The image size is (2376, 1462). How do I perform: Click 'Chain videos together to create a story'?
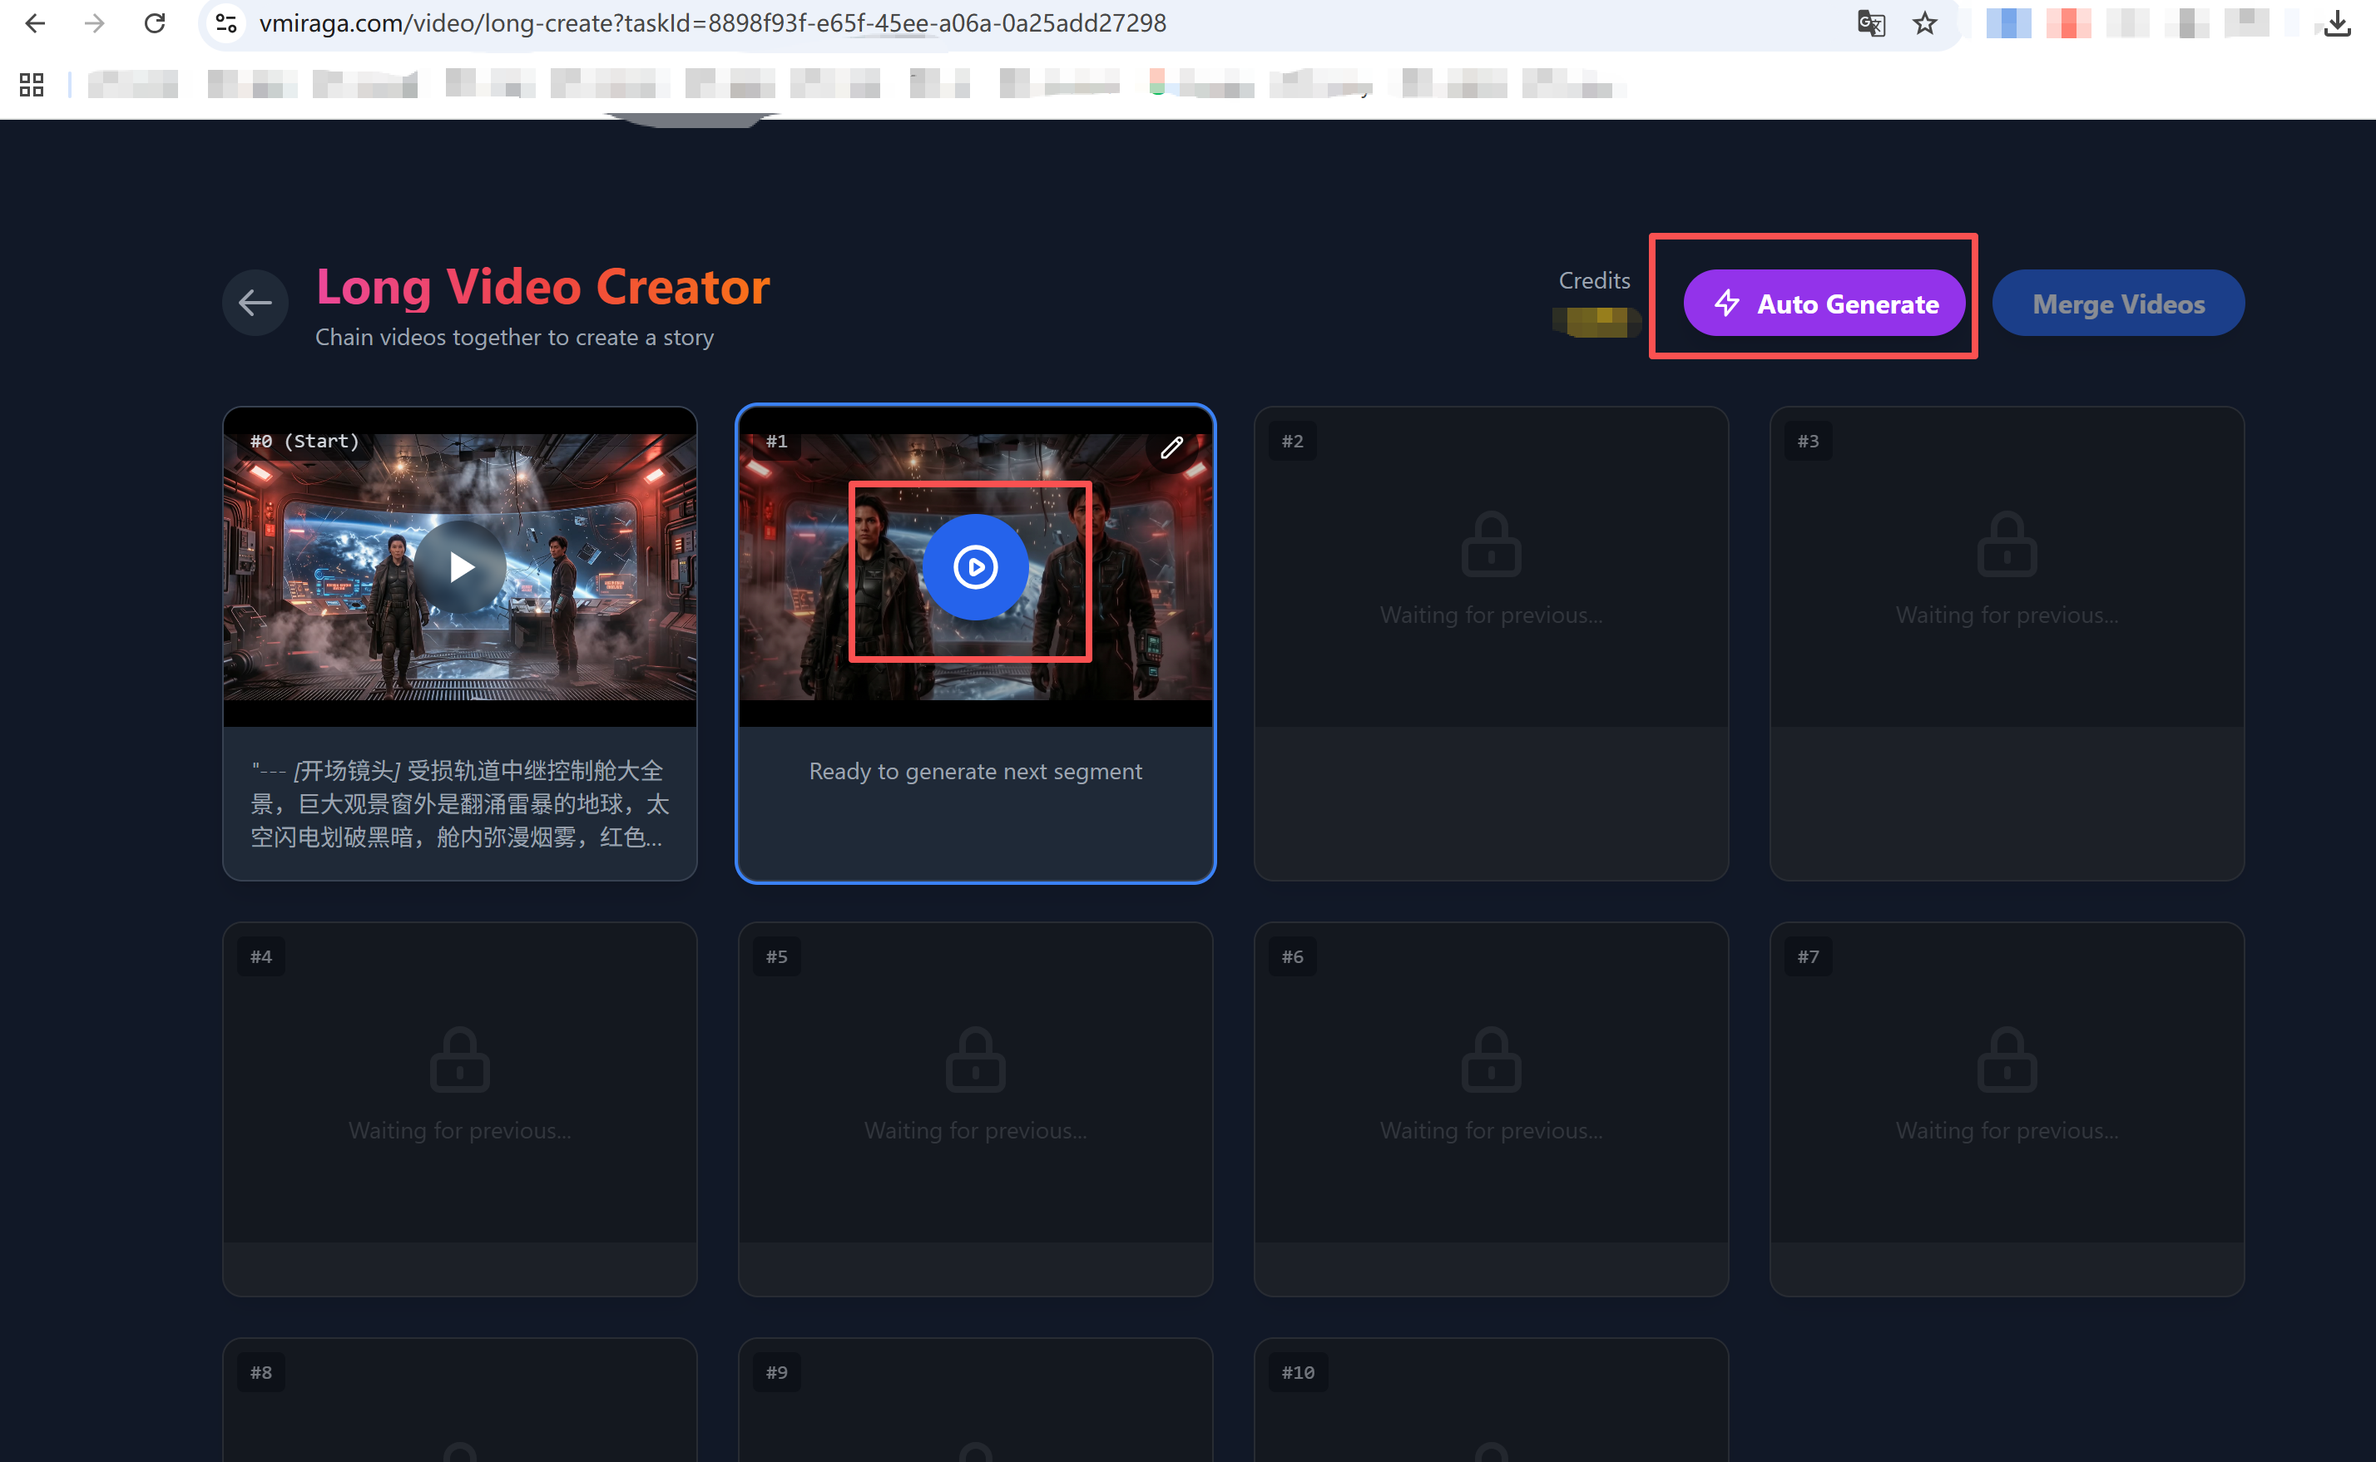(x=514, y=338)
